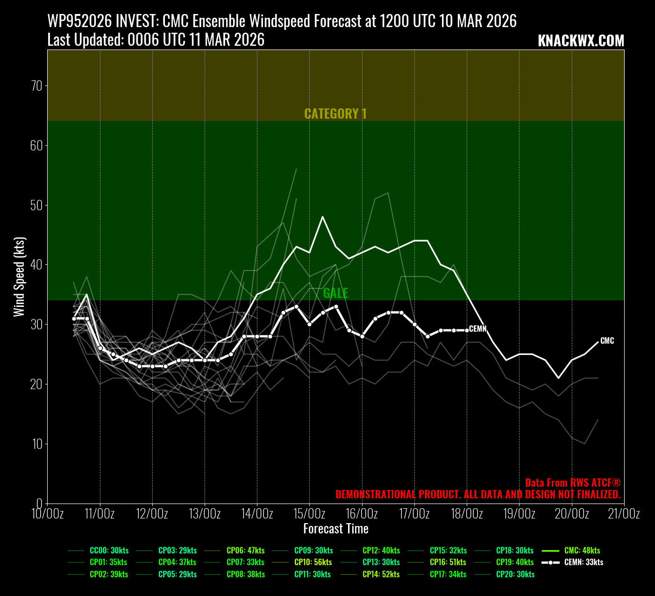Click the CATEGORY 1 band label

[x=335, y=114]
